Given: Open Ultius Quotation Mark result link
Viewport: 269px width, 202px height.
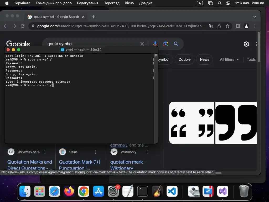Looking at the screenshot, I should (x=79, y=165).
